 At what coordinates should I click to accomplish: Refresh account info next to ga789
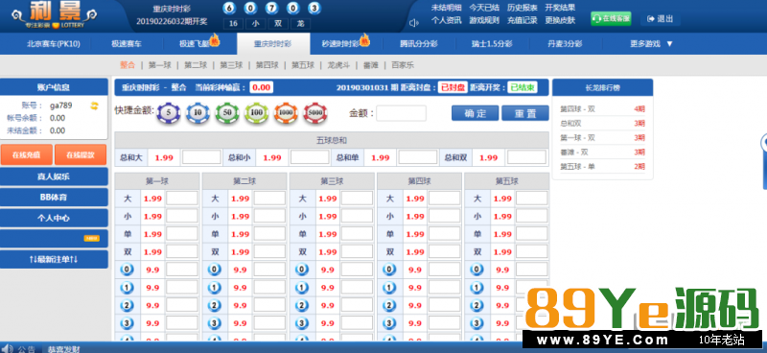coord(94,106)
